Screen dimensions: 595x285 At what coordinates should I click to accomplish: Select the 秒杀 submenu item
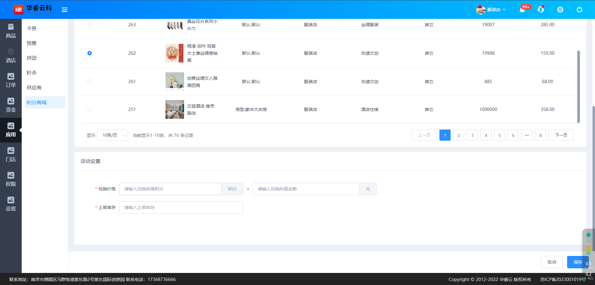click(32, 73)
